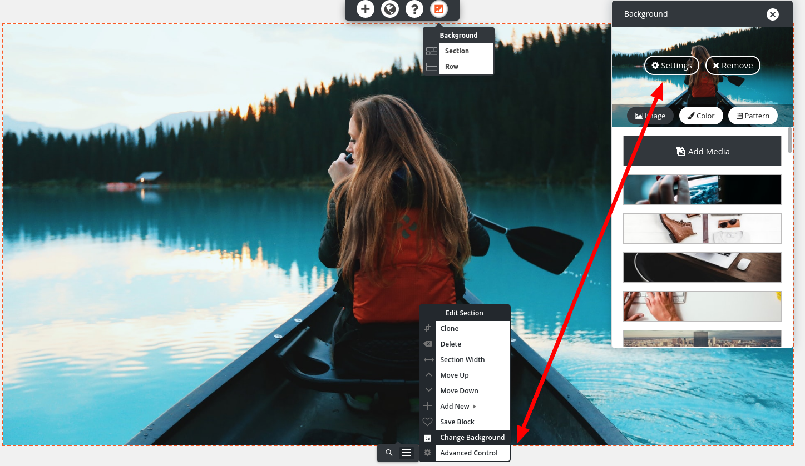
Task: Click the Background panel title text
Action: 646,14
